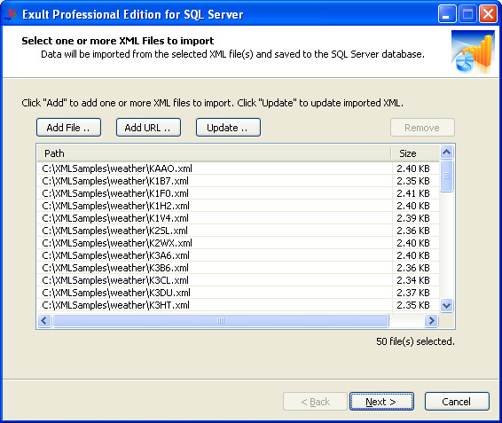Select the K1B7.xml file row
This screenshot has width=502, height=423.
[x=239, y=181]
